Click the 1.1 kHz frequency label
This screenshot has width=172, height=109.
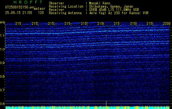coord(2,35)
